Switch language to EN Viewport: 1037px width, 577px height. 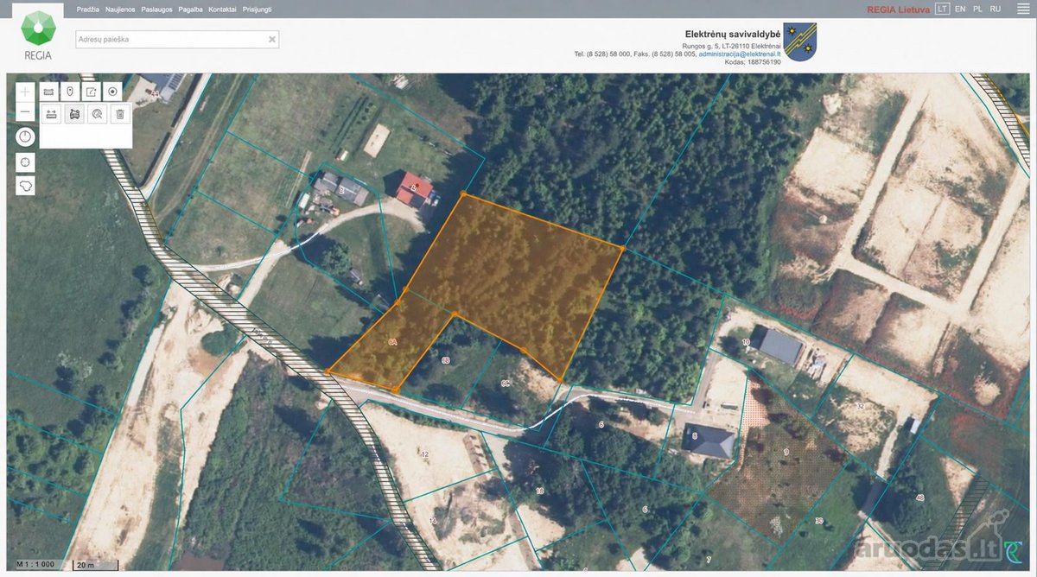tap(960, 9)
